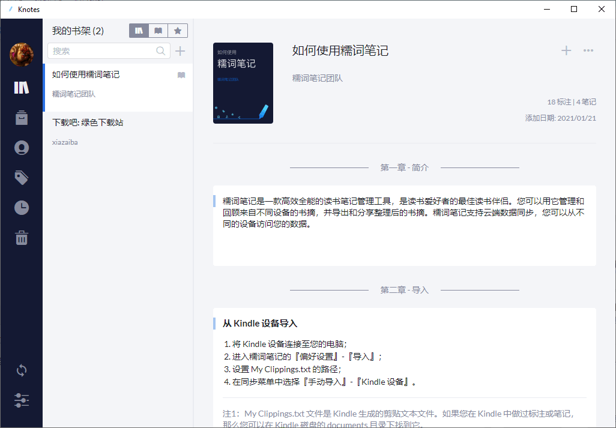Select book 如何使用糯词笔记 in the list
This screenshot has width=616, height=428.
(x=118, y=88)
